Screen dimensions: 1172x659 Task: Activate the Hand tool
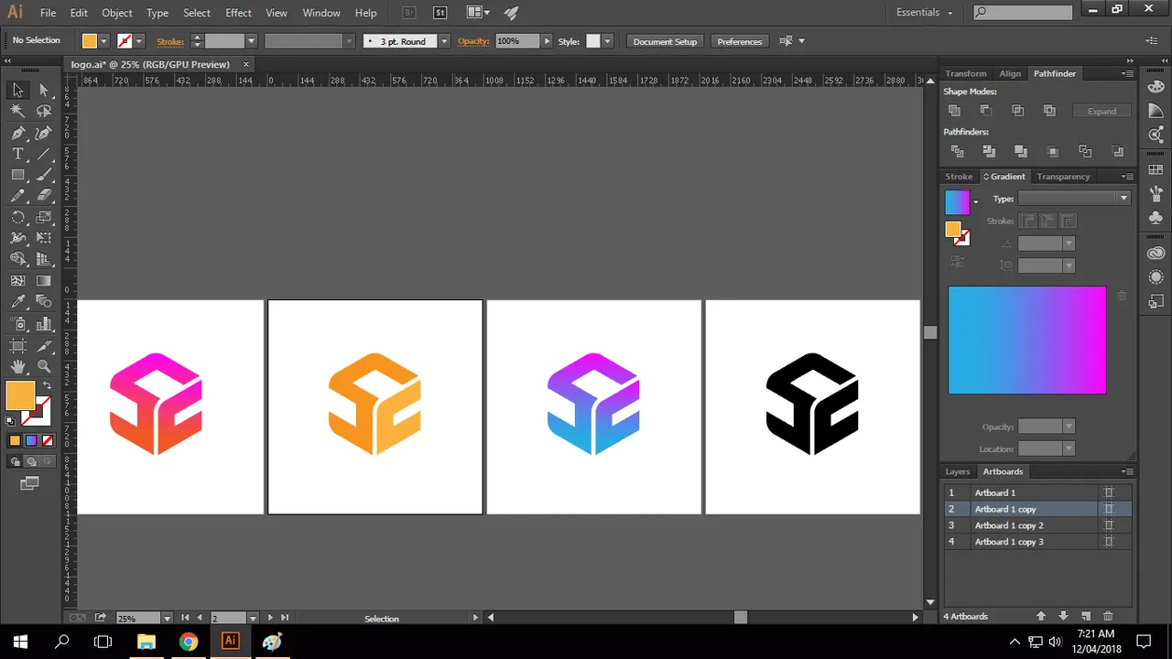17,366
